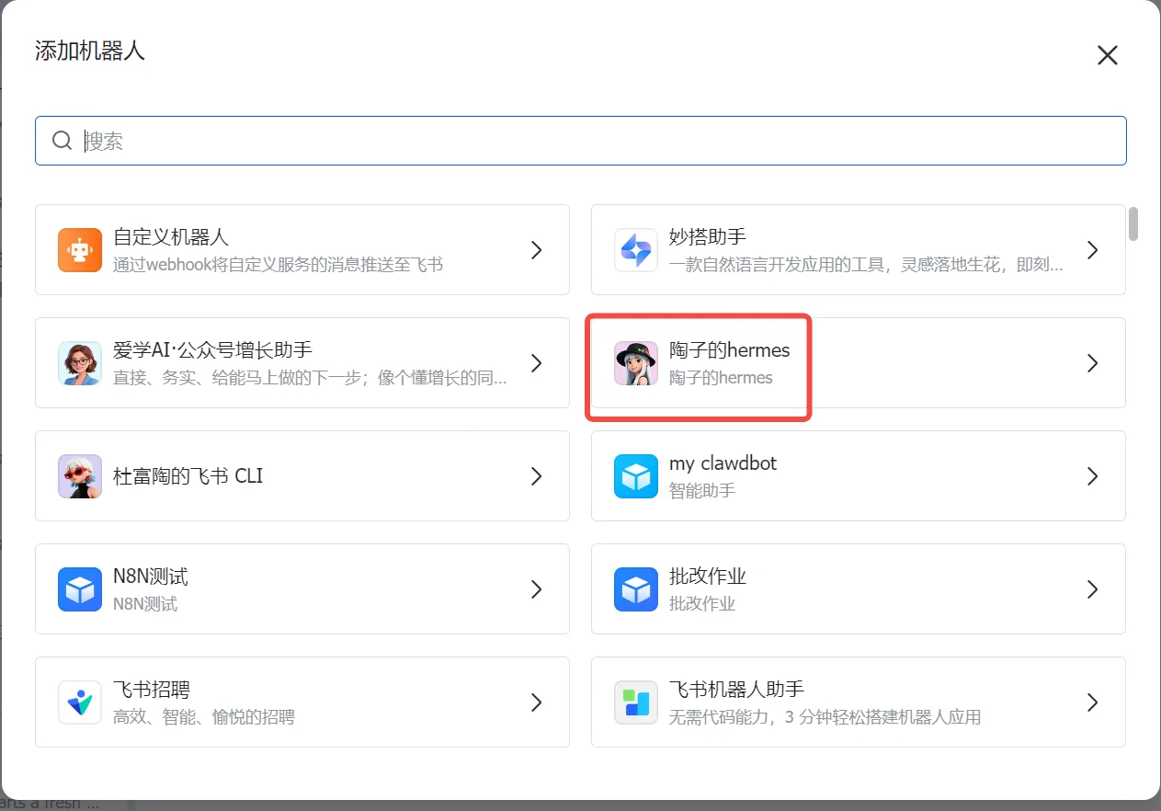Select the my clawdbot title
Screen dimensions: 1161x811
tap(723, 463)
